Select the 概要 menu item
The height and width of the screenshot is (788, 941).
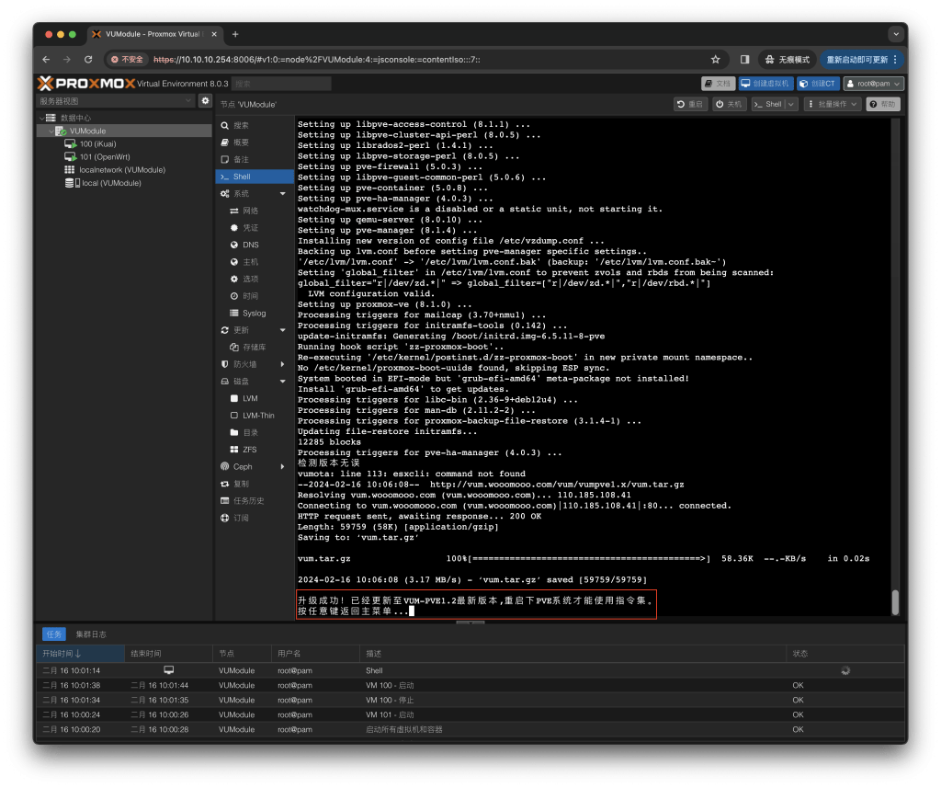[241, 143]
